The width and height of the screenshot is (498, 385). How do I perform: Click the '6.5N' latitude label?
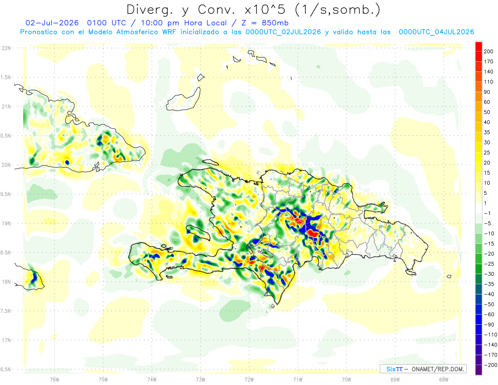click(6, 369)
